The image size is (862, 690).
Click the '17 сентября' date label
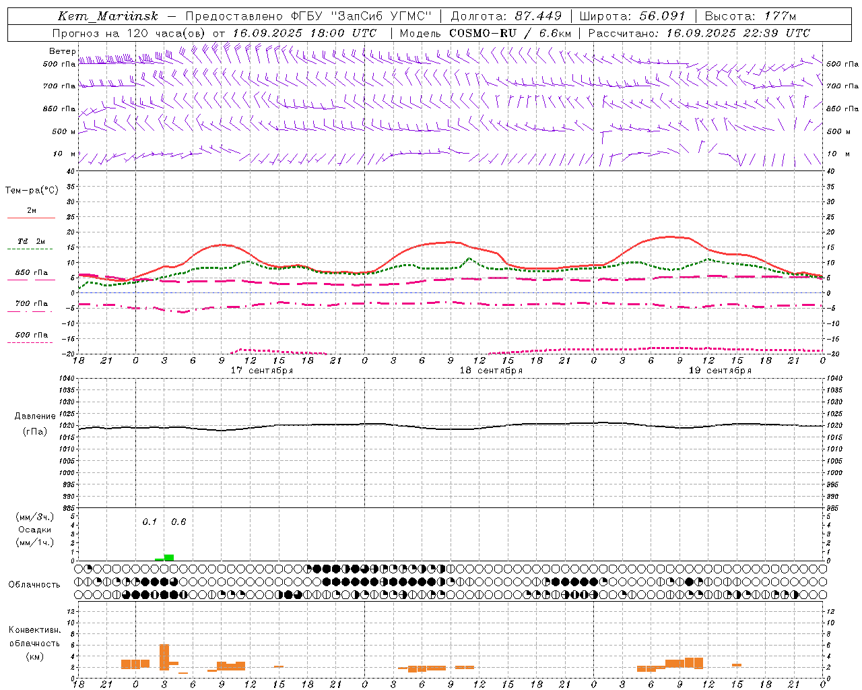pyautogui.click(x=262, y=371)
